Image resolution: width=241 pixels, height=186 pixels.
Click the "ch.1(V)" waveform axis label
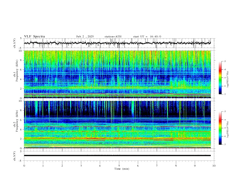pyautogui.click(x=15, y=43)
